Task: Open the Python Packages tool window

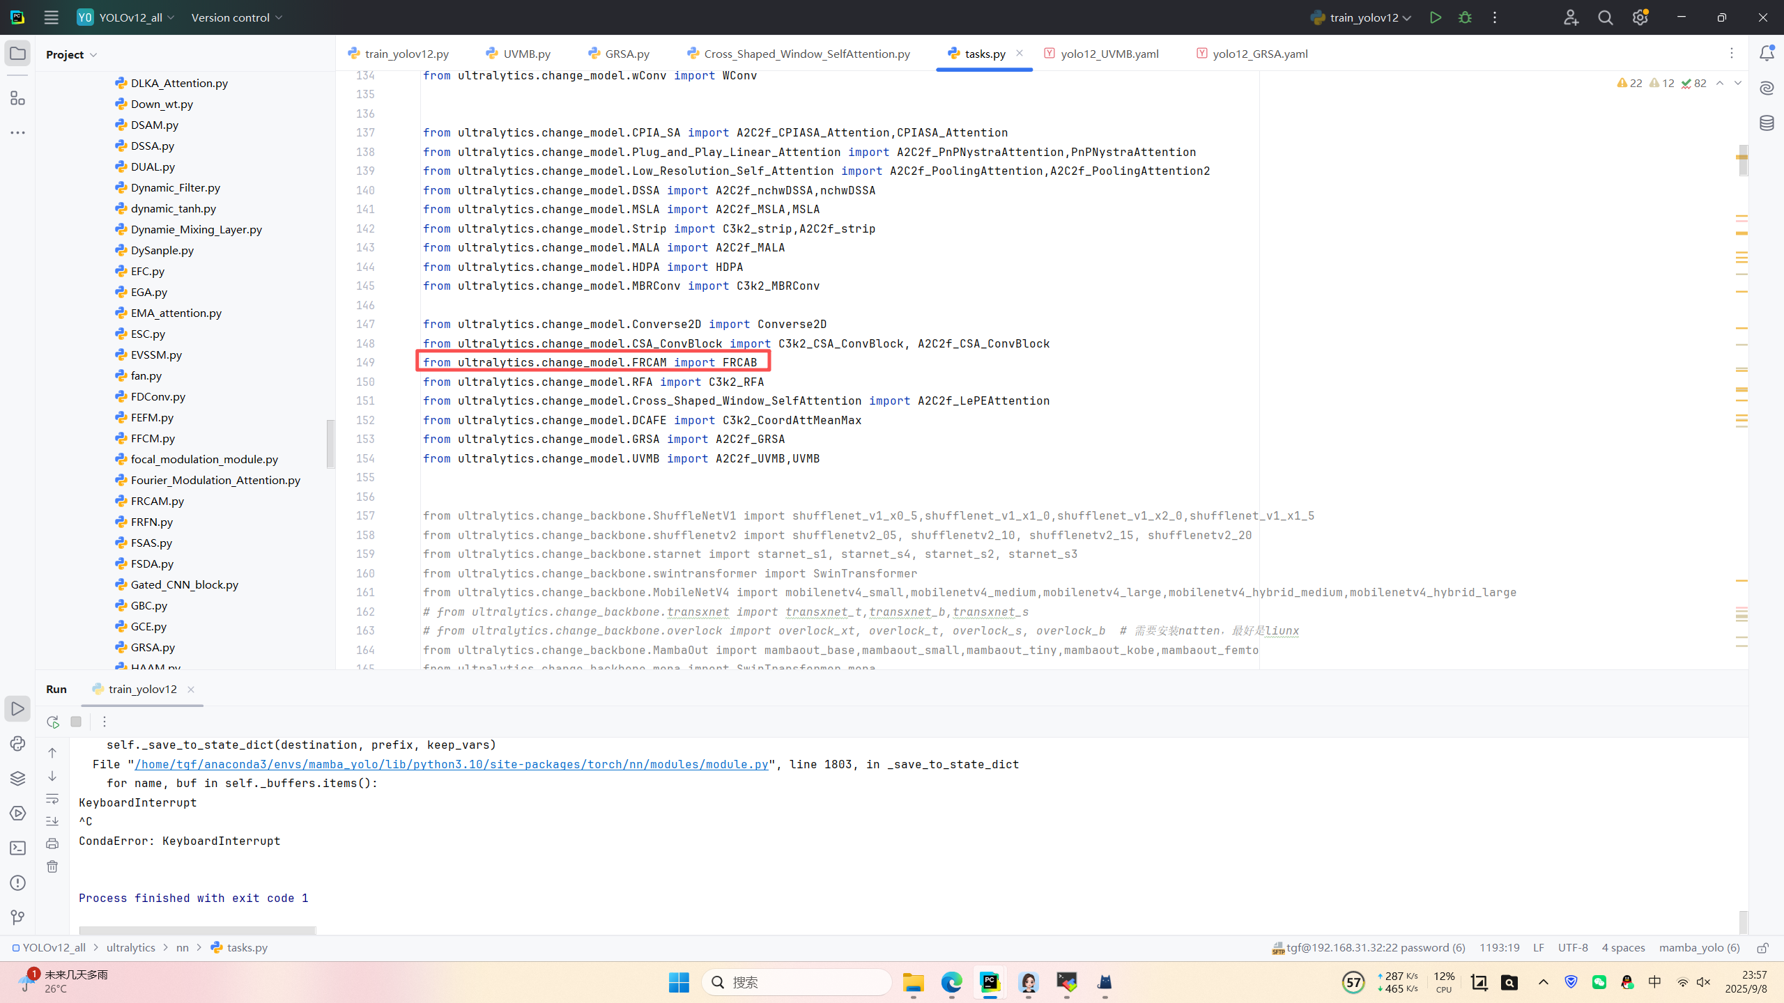Action: 17,778
